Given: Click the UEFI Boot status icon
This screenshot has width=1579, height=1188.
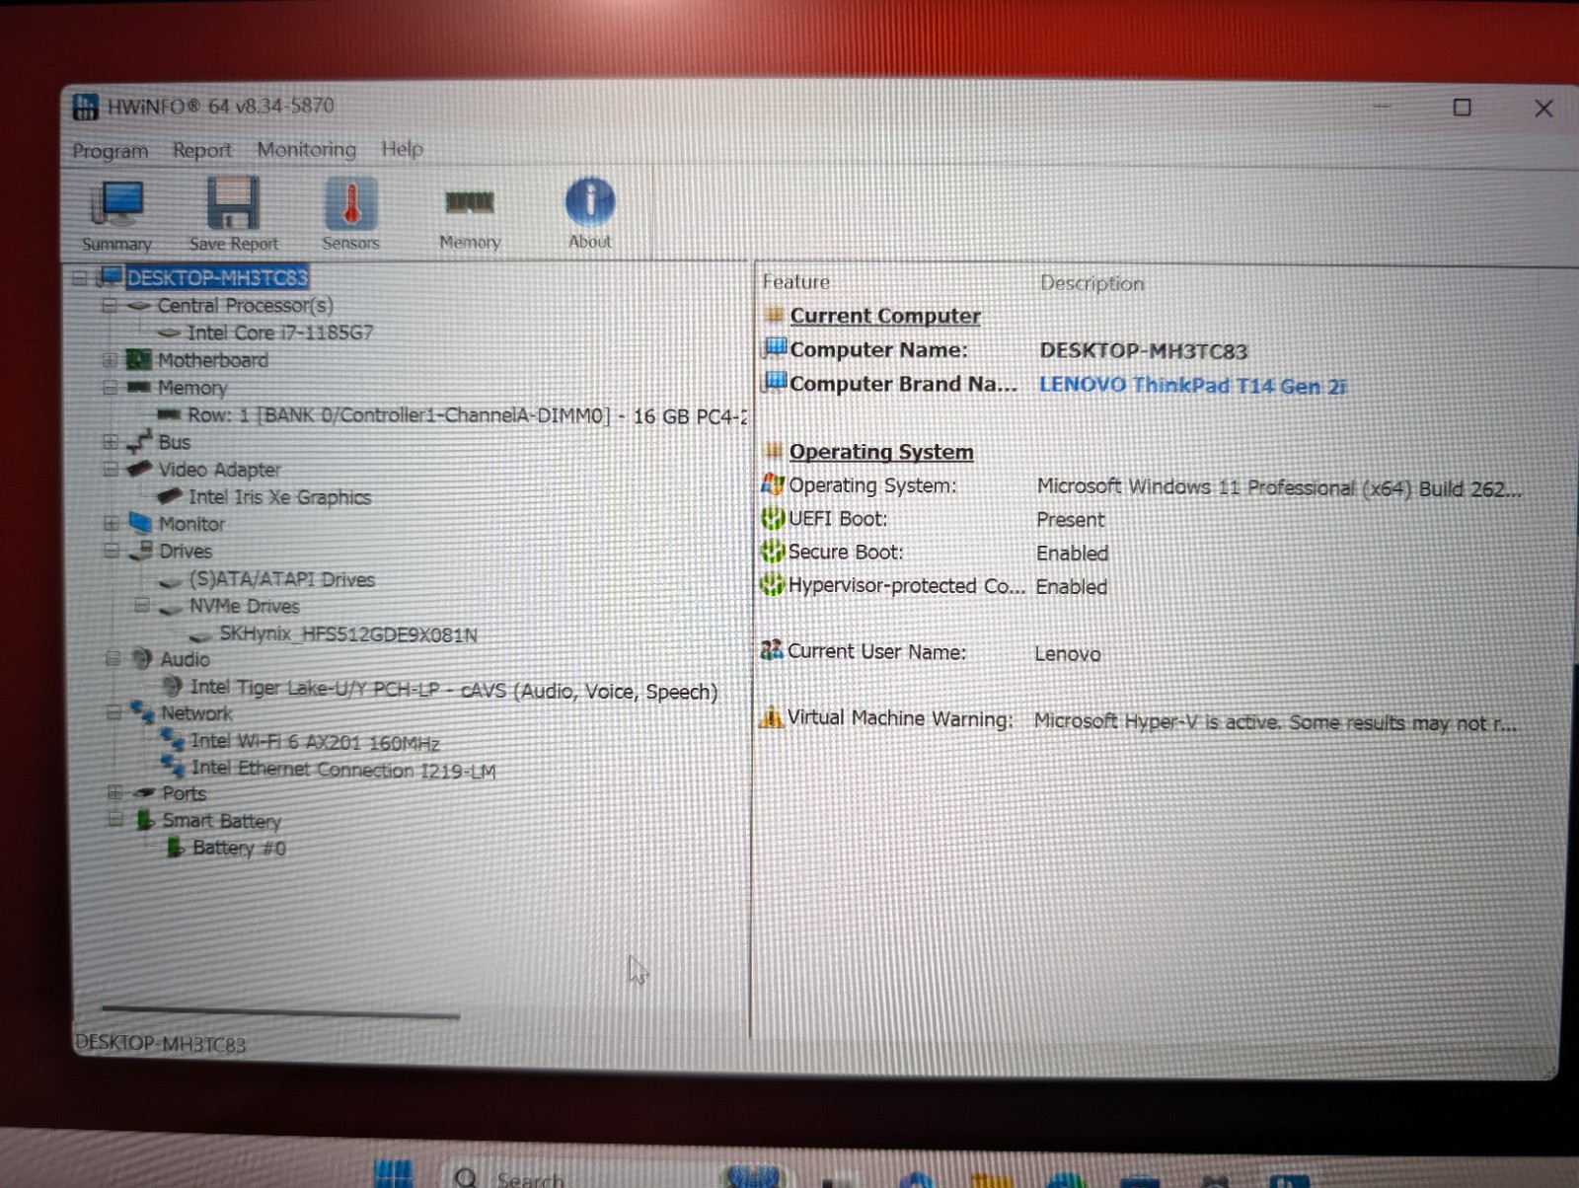Looking at the screenshot, I should click(x=773, y=517).
